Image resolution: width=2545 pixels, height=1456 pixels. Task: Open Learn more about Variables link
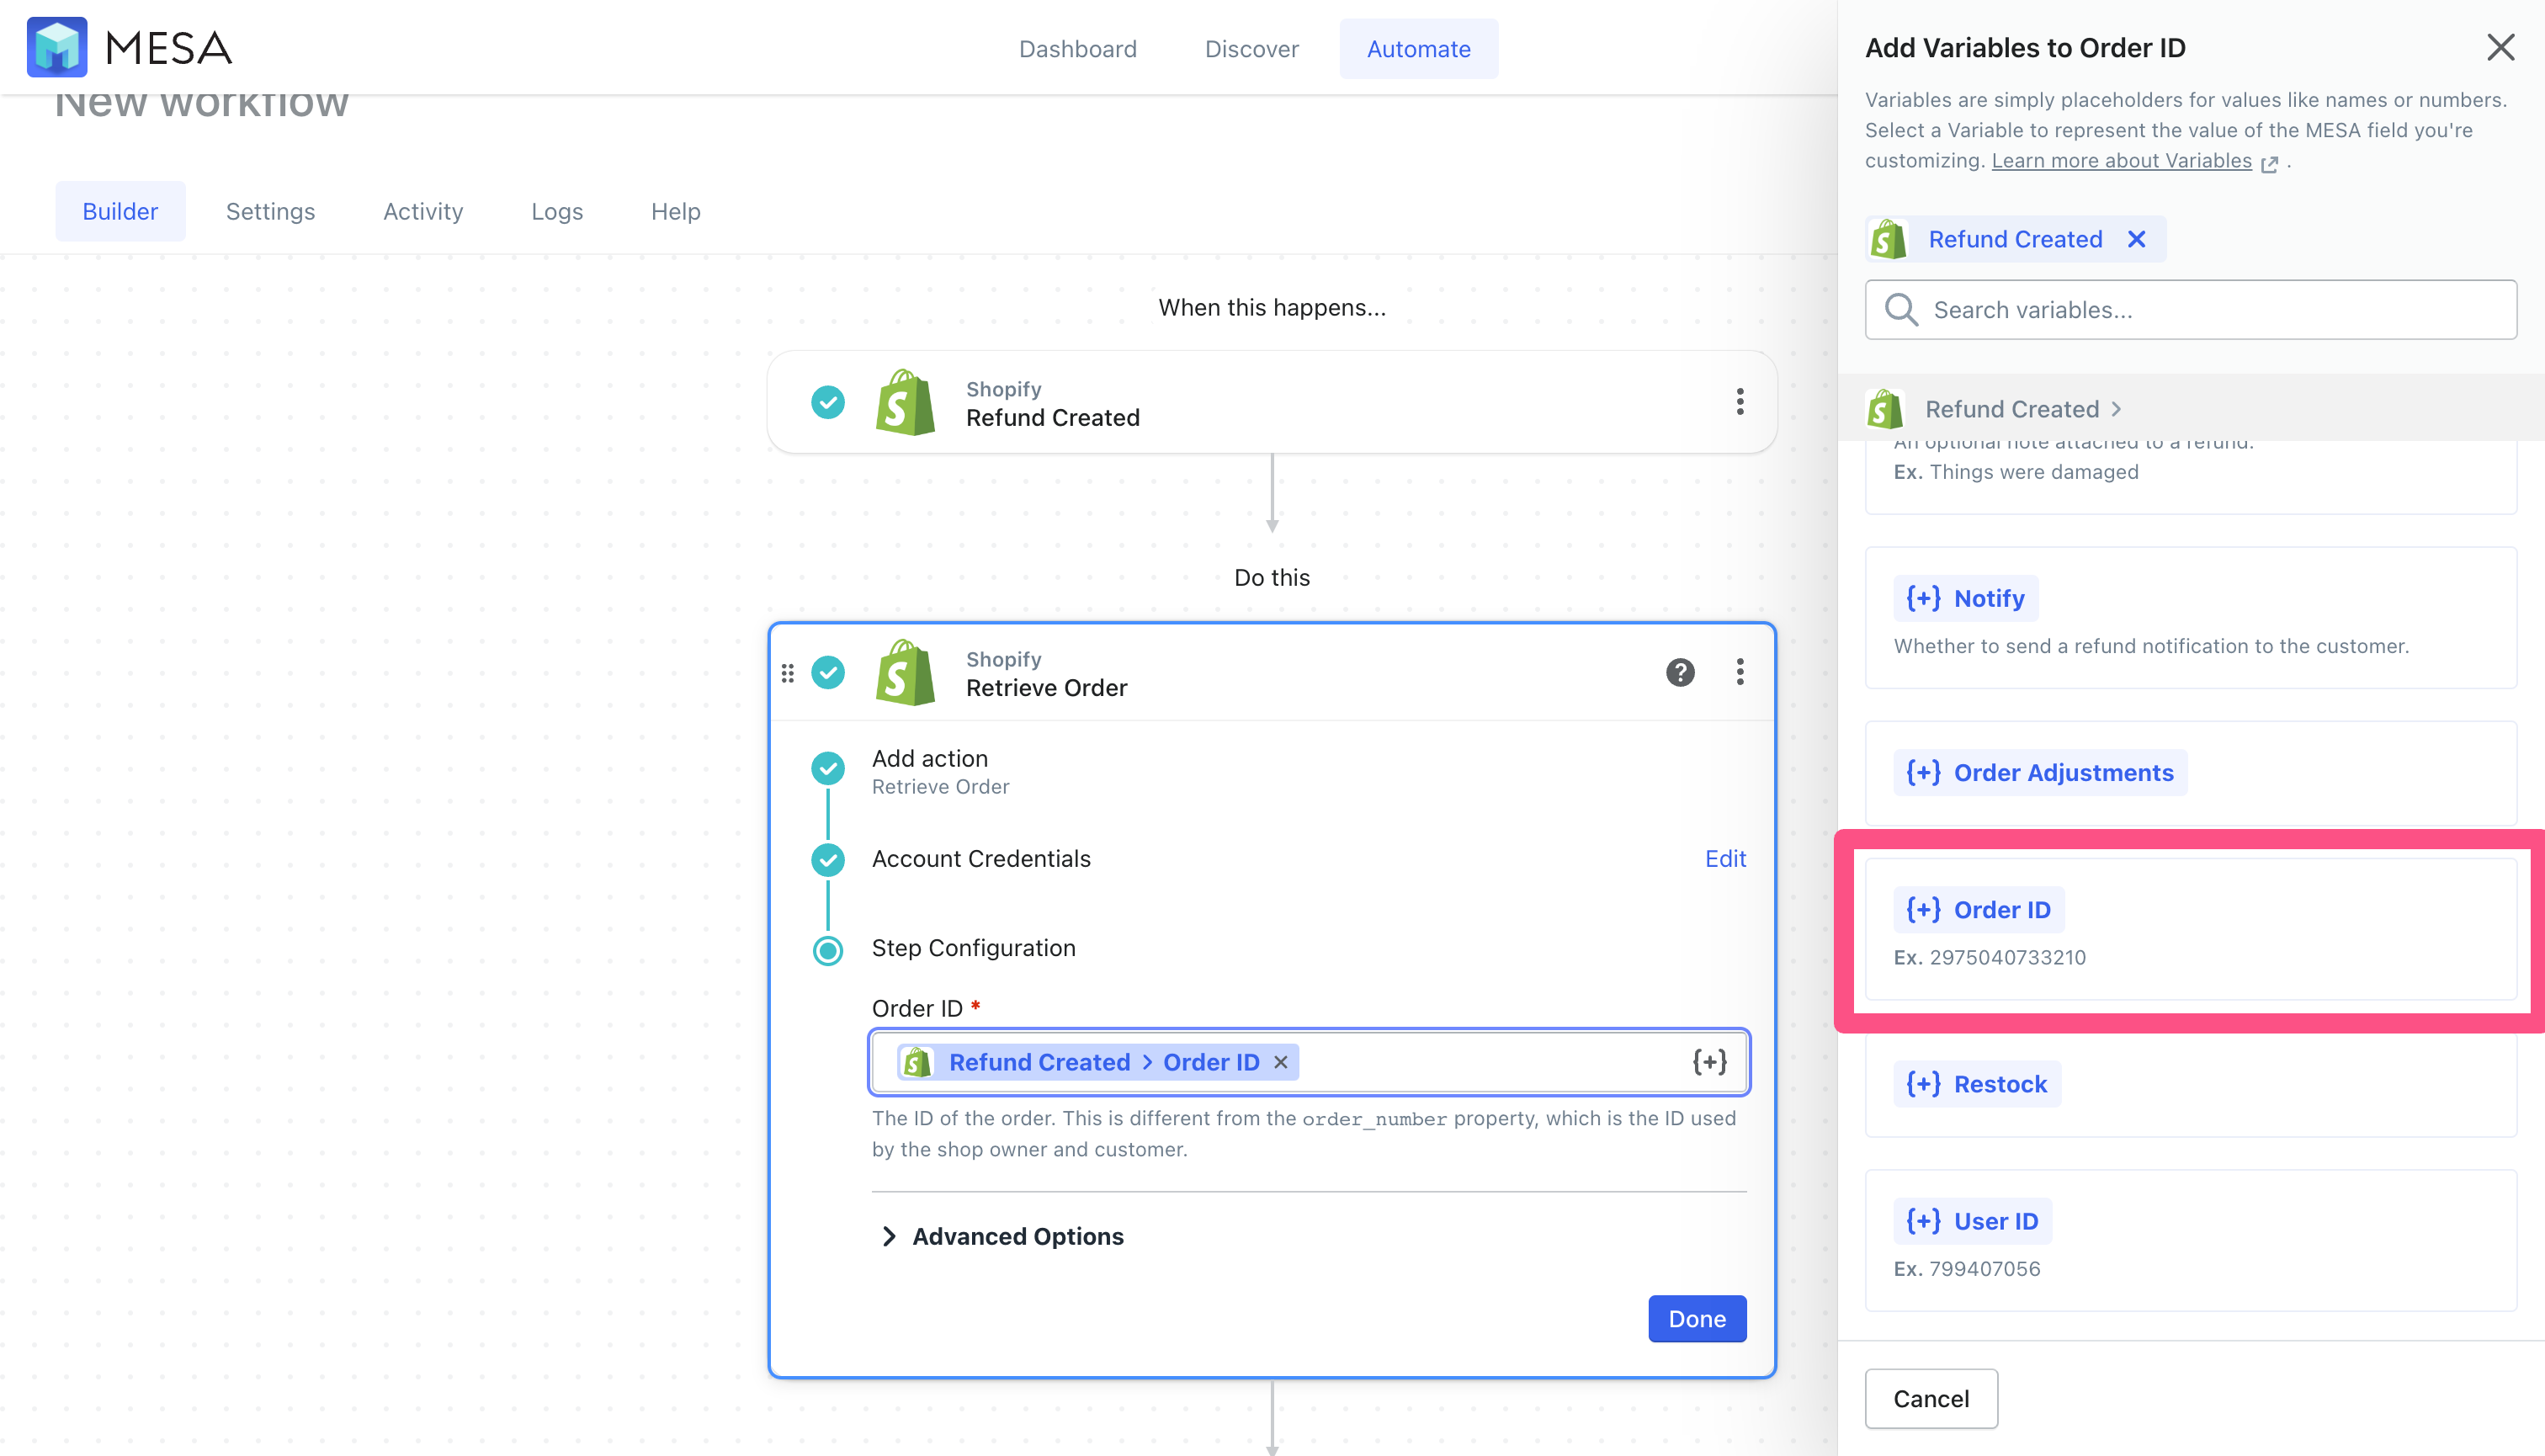click(x=2121, y=161)
